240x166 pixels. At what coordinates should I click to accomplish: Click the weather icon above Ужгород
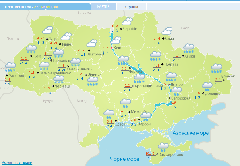(11, 66)
